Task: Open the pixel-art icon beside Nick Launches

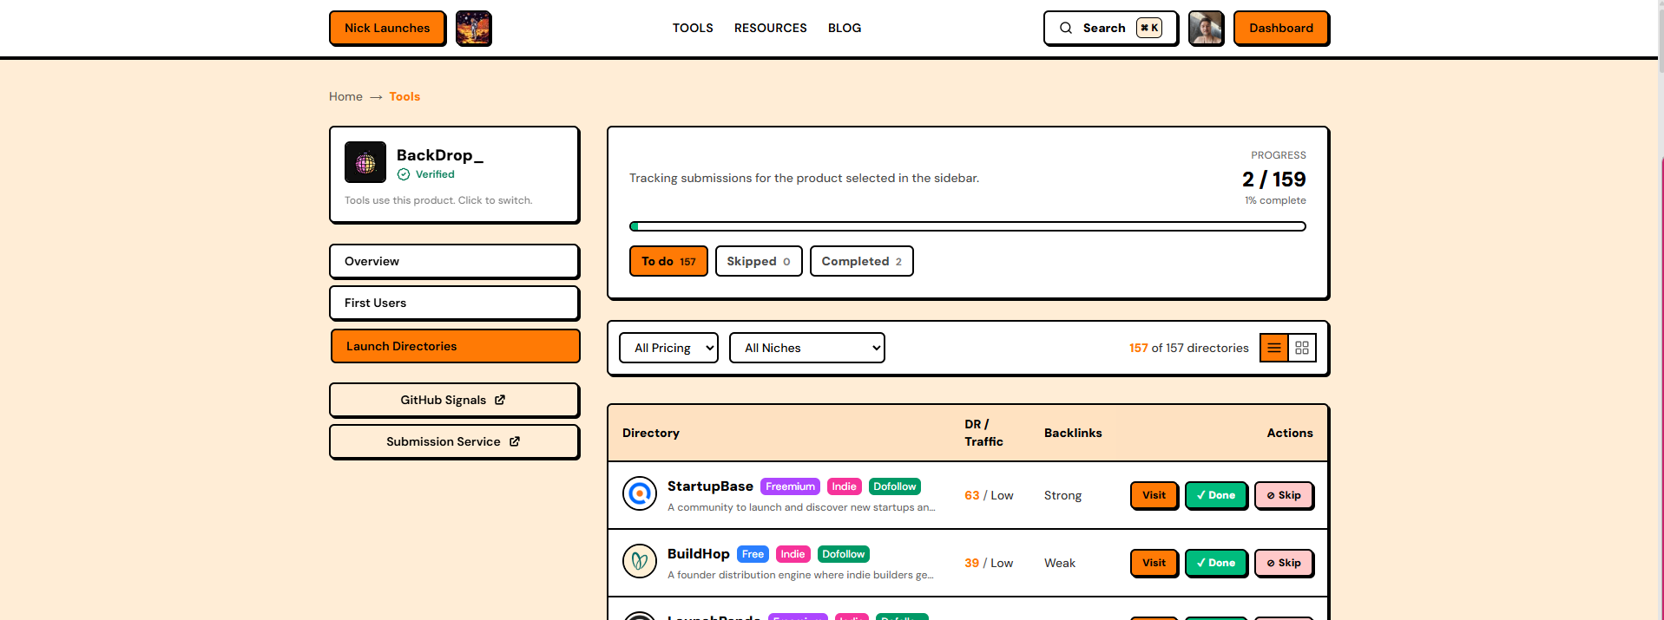Action: (474, 28)
